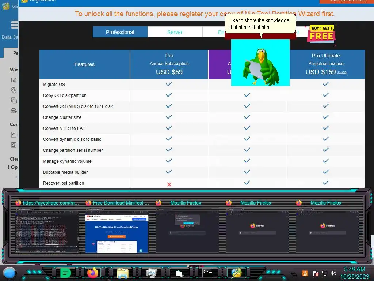
Task: Click the parrot's speech bubble text
Action: pos(259,23)
